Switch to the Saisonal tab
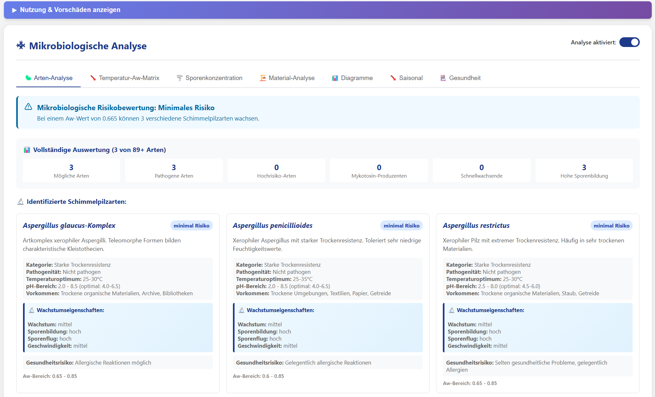This screenshot has width=655, height=397. coord(410,78)
